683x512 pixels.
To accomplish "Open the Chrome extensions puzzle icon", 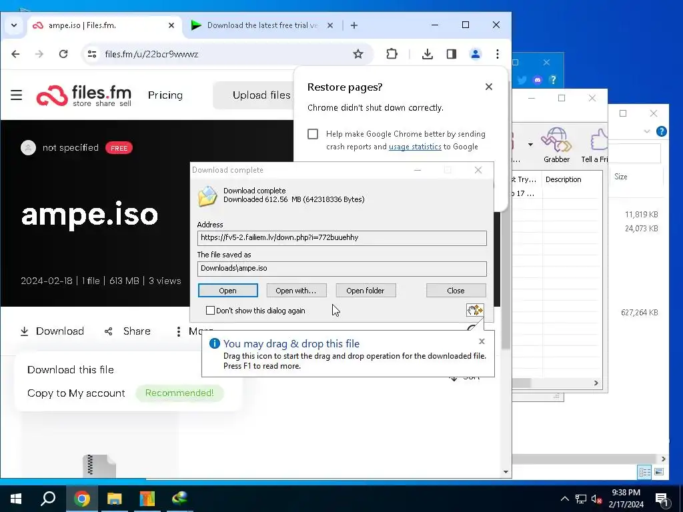I will (x=392, y=54).
